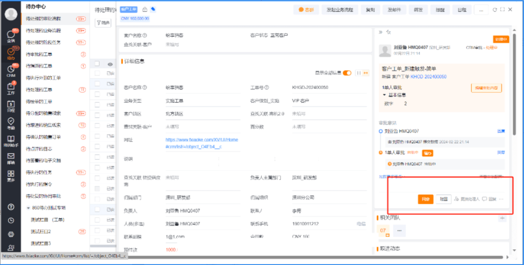Open the 筛选 filter dropdown
This screenshot has height=265, width=524.
coord(103,23)
